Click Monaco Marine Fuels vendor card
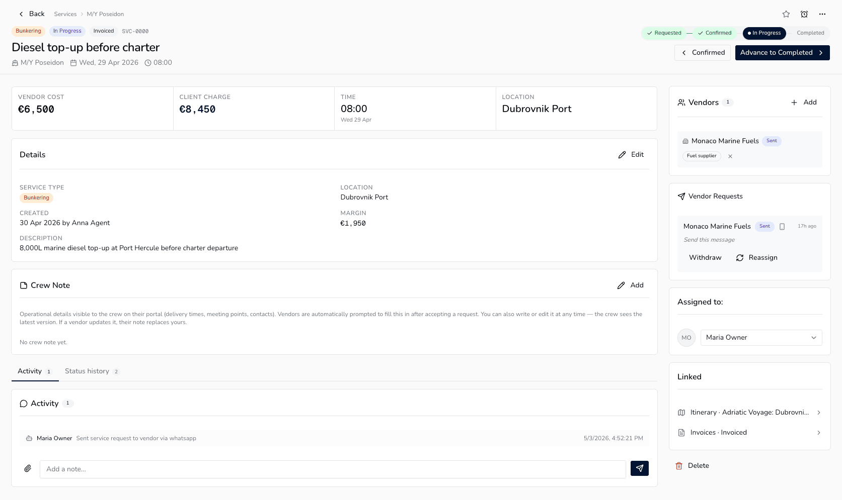Screen dimensions: 842x500 [750, 149]
